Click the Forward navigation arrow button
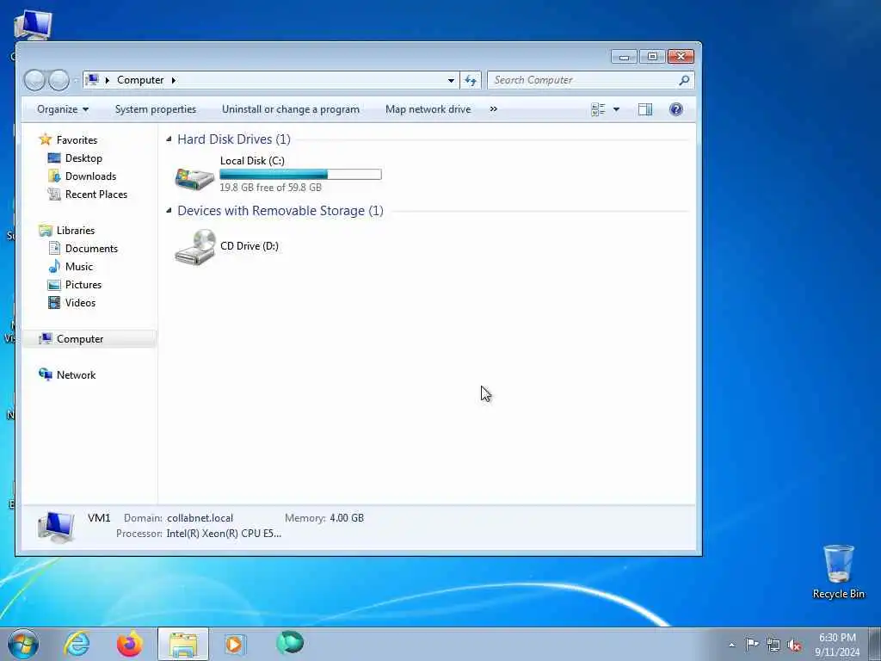The image size is (881, 661). pyautogui.click(x=59, y=80)
